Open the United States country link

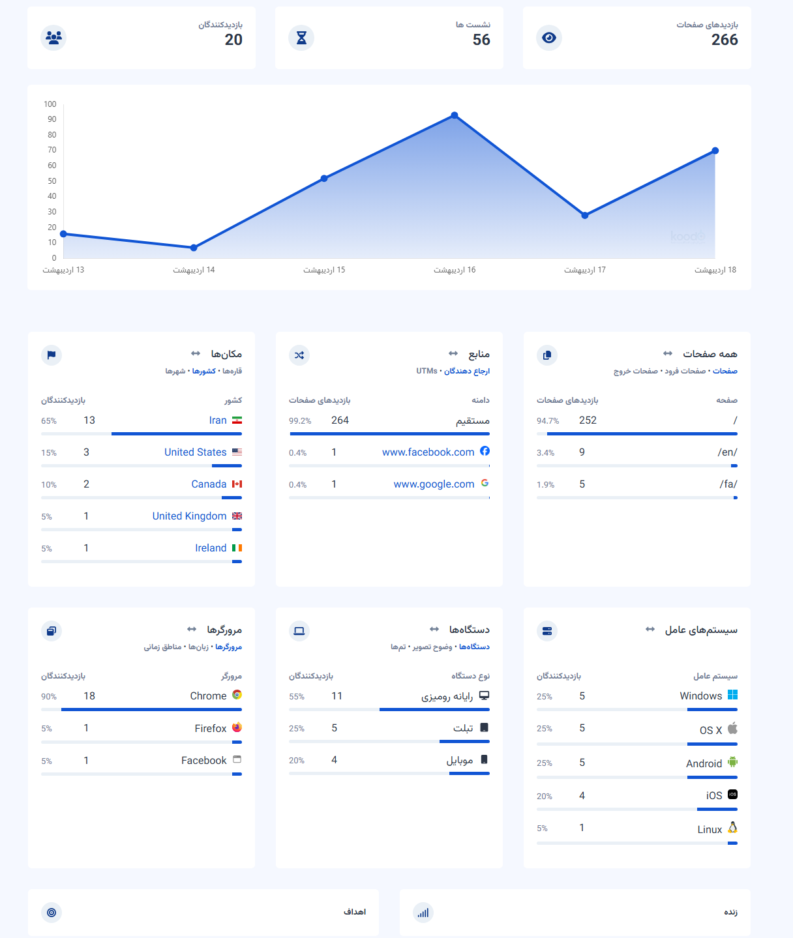coord(196,452)
